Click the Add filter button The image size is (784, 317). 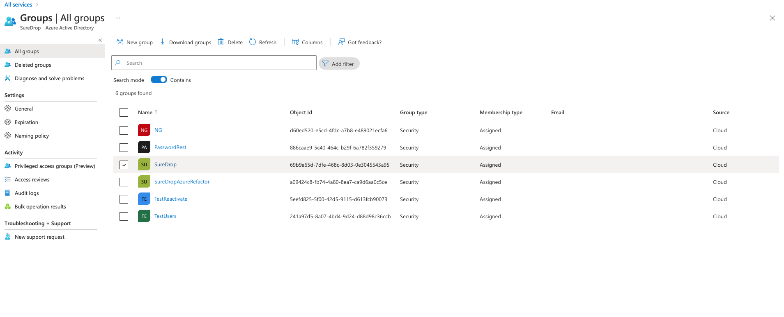(x=339, y=64)
